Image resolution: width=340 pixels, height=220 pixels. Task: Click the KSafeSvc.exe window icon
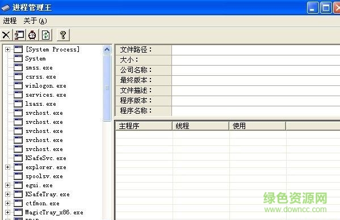pyautogui.click(x=18, y=158)
